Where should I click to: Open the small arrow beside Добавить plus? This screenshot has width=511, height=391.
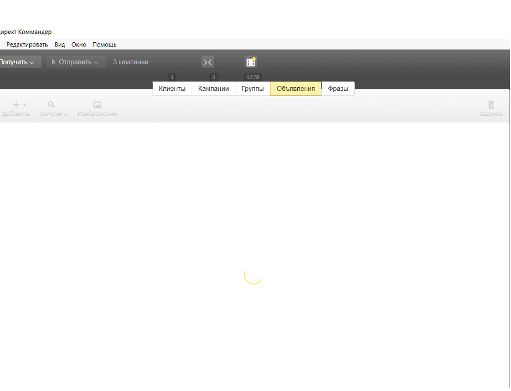[24, 104]
